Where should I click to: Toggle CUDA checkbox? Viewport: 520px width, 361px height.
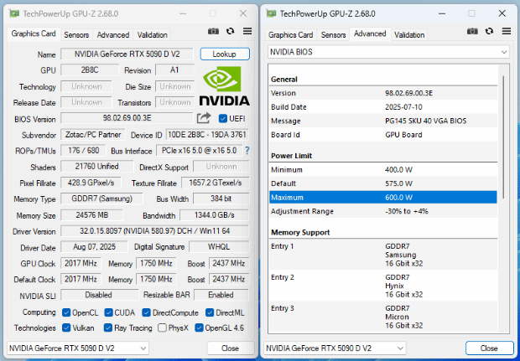[108, 312]
